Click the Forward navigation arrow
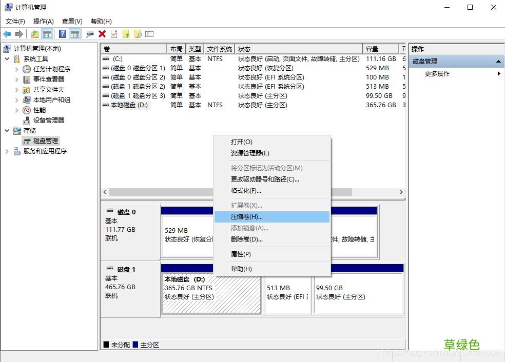 pyautogui.click(x=18, y=34)
